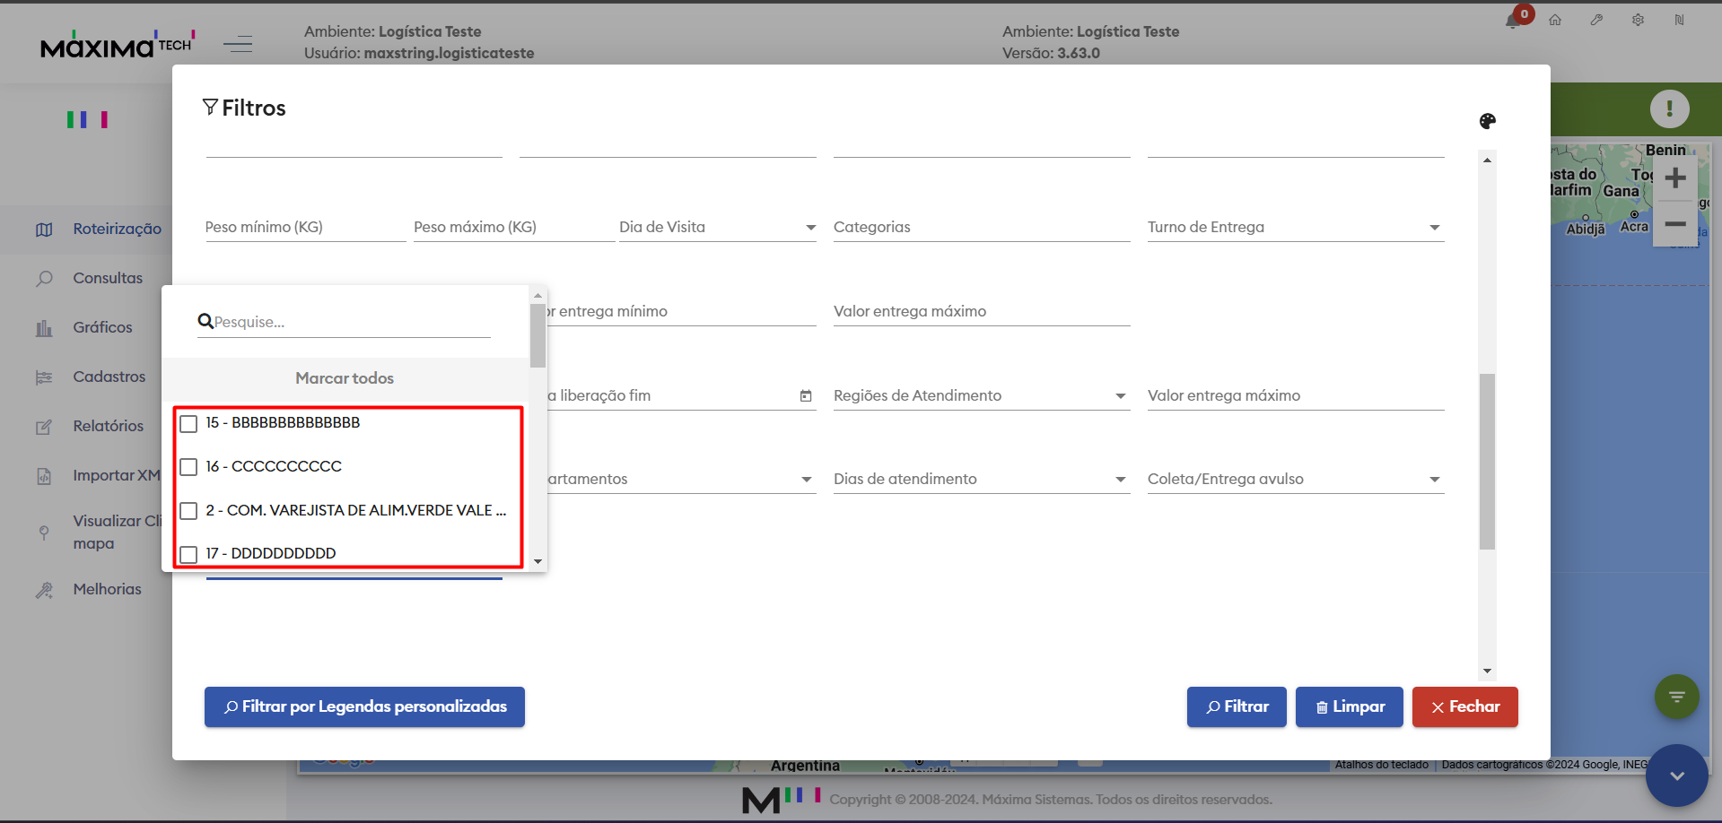Open the Coleta/Entrega avulso dropdown
Screen dimensions: 1722x823
[x=1296, y=480]
